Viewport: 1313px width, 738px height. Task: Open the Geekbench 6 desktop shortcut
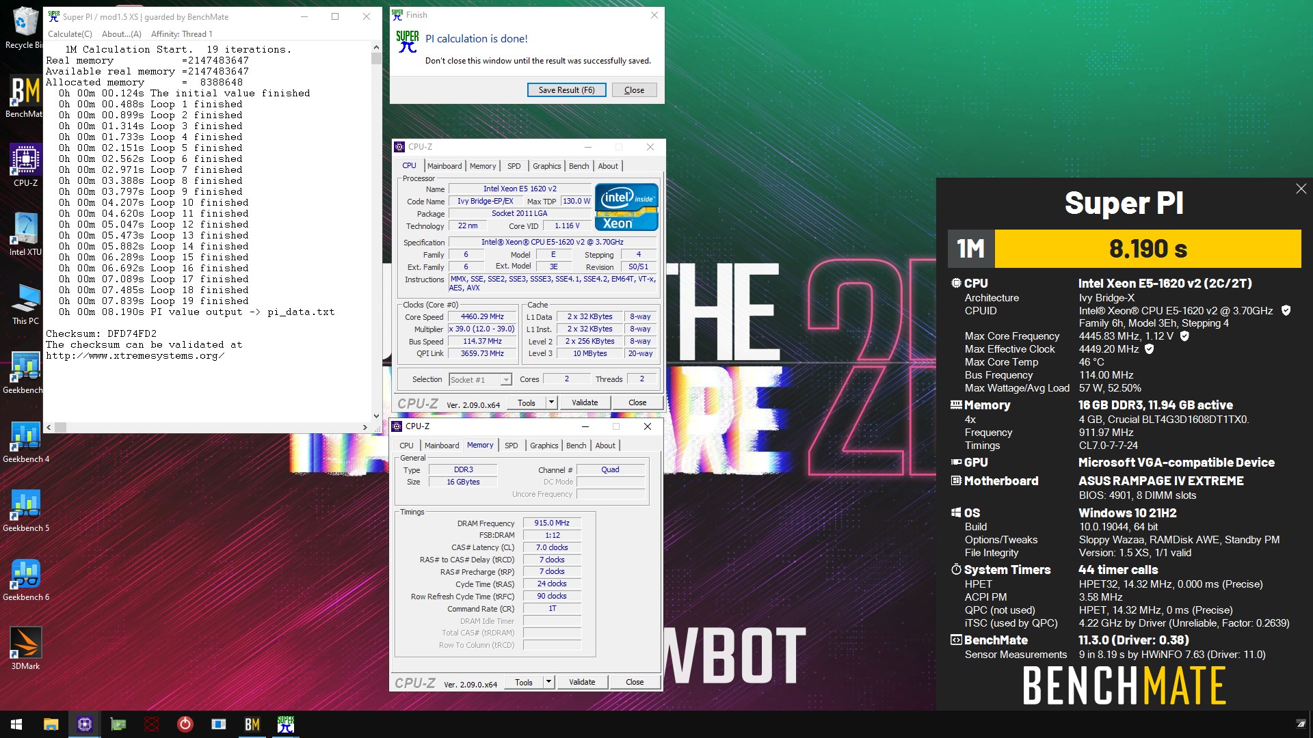coord(25,579)
